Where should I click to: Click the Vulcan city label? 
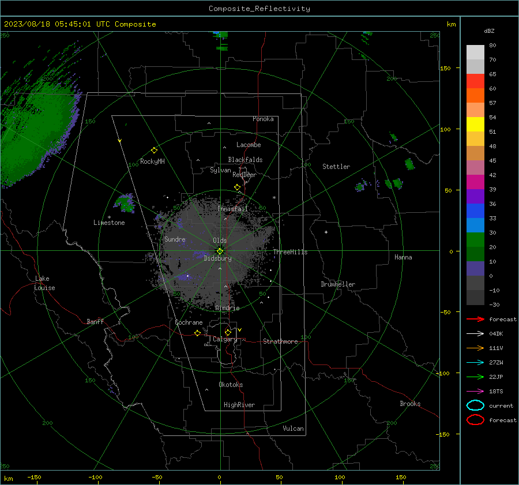294,428
